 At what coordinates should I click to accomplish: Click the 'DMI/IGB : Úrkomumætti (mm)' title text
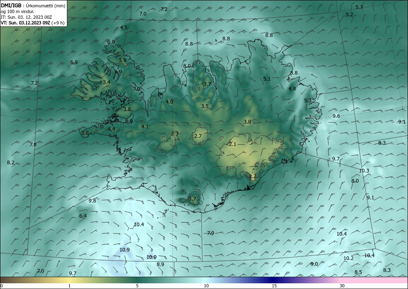tap(33, 5)
